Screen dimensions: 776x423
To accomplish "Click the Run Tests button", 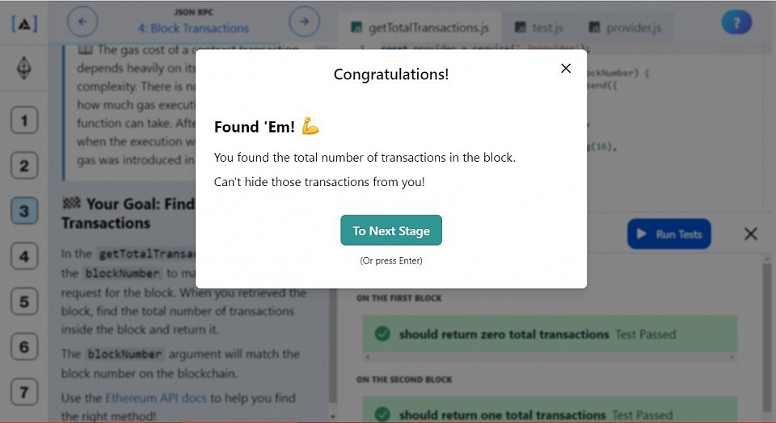I will tap(669, 234).
